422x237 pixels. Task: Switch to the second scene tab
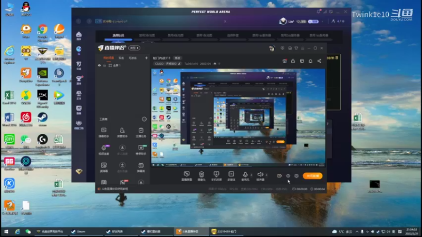point(121,58)
